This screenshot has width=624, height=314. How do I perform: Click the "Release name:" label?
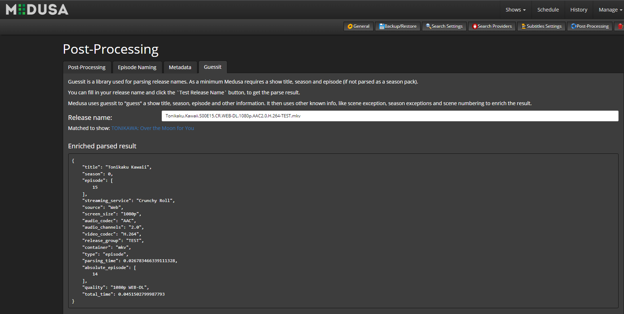90,118
